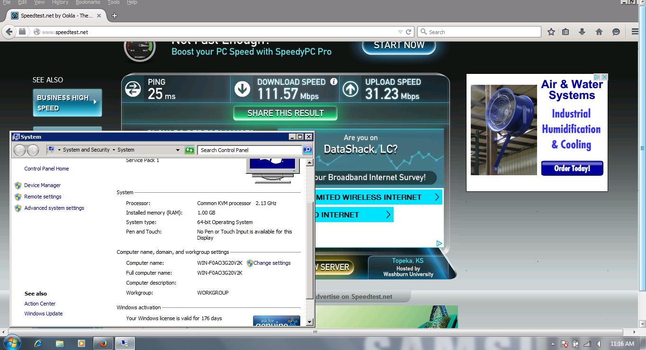Screen dimensions: 646x350
Task: Click the download speed arrow icon
Action: click(242, 89)
